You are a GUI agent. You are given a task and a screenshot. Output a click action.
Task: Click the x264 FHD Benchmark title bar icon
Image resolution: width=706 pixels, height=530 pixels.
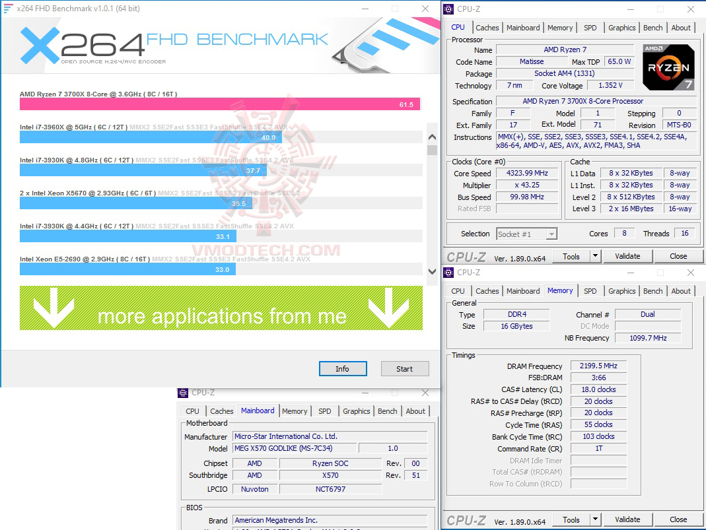click(x=8, y=8)
